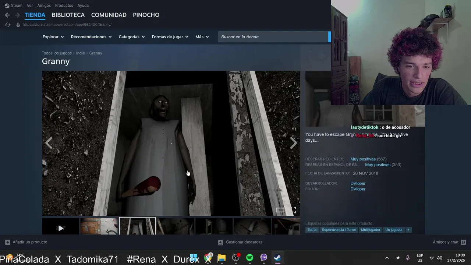Select the Un jugador tag
This screenshot has width=471, height=265.
pyautogui.click(x=394, y=230)
